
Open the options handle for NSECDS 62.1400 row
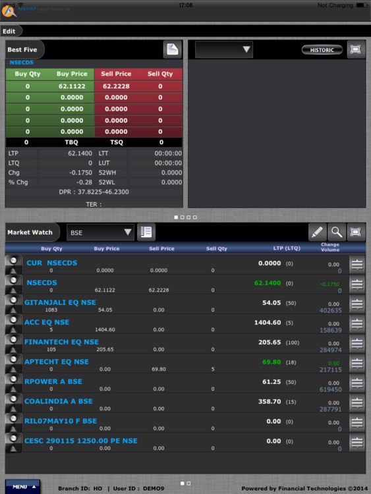[x=357, y=285]
